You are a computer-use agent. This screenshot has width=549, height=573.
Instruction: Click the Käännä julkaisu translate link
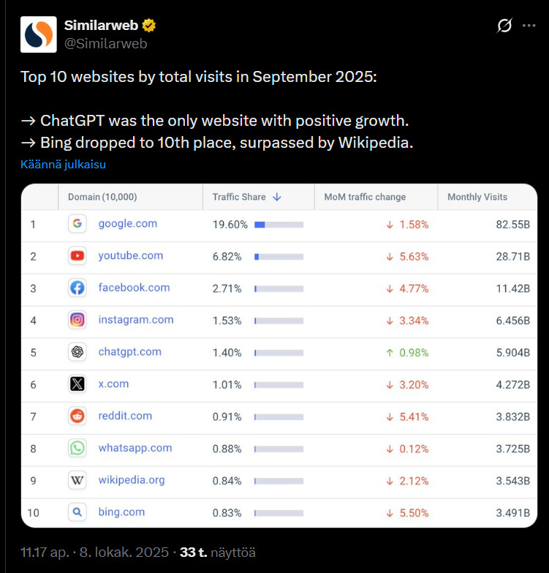pos(63,164)
